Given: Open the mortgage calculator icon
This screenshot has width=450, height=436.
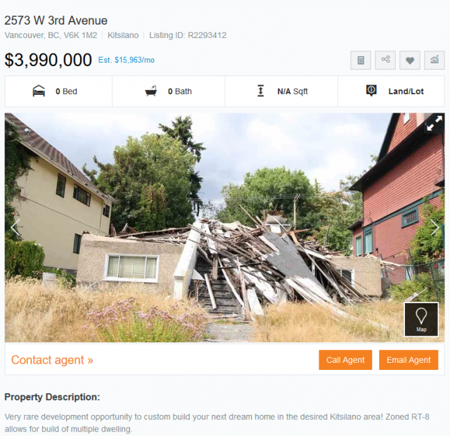Looking at the screenshot, I should [361, 60].
